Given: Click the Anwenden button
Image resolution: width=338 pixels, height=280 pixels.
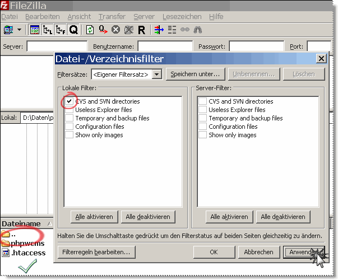Looking at the screenshot, I should click(303, 252).
